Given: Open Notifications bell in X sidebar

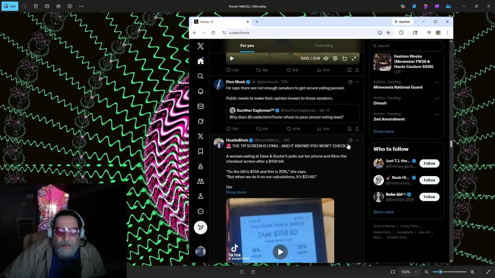Looking at the screenshot, I should point(200,92).
